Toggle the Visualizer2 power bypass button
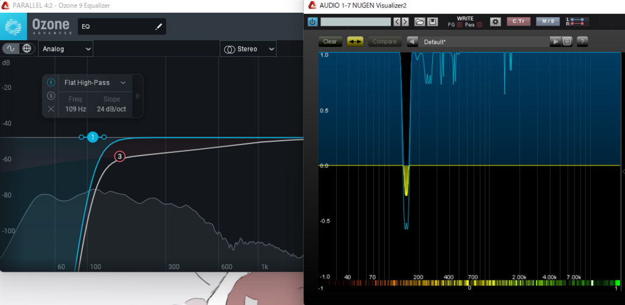This screenshot has width=625, height=305. pos(313,22)
